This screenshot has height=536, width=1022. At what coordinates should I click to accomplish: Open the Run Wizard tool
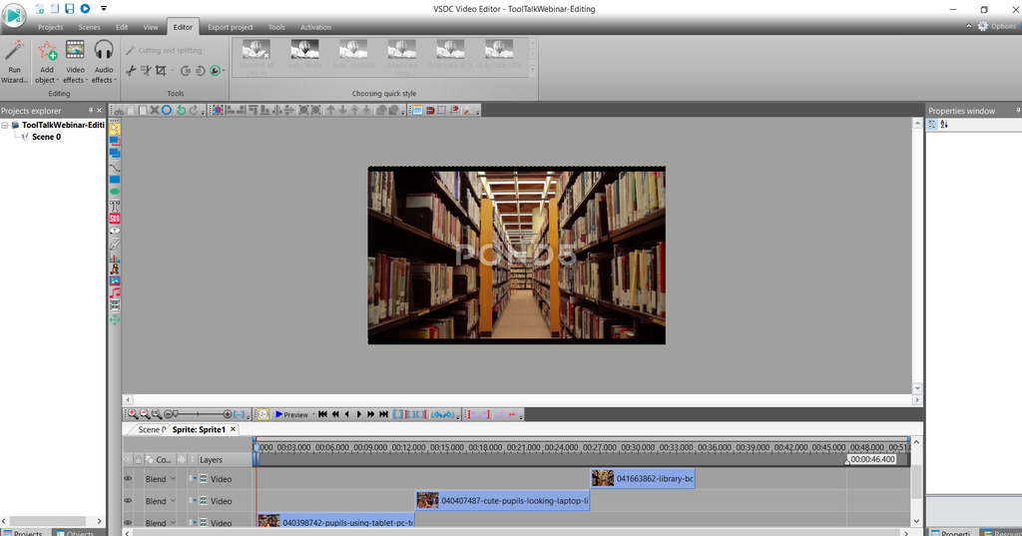point(14,62)
